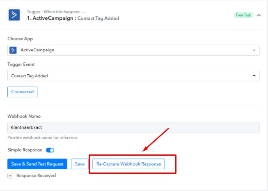Click the ActiveCampaign app selection field

tap(133, 50)
